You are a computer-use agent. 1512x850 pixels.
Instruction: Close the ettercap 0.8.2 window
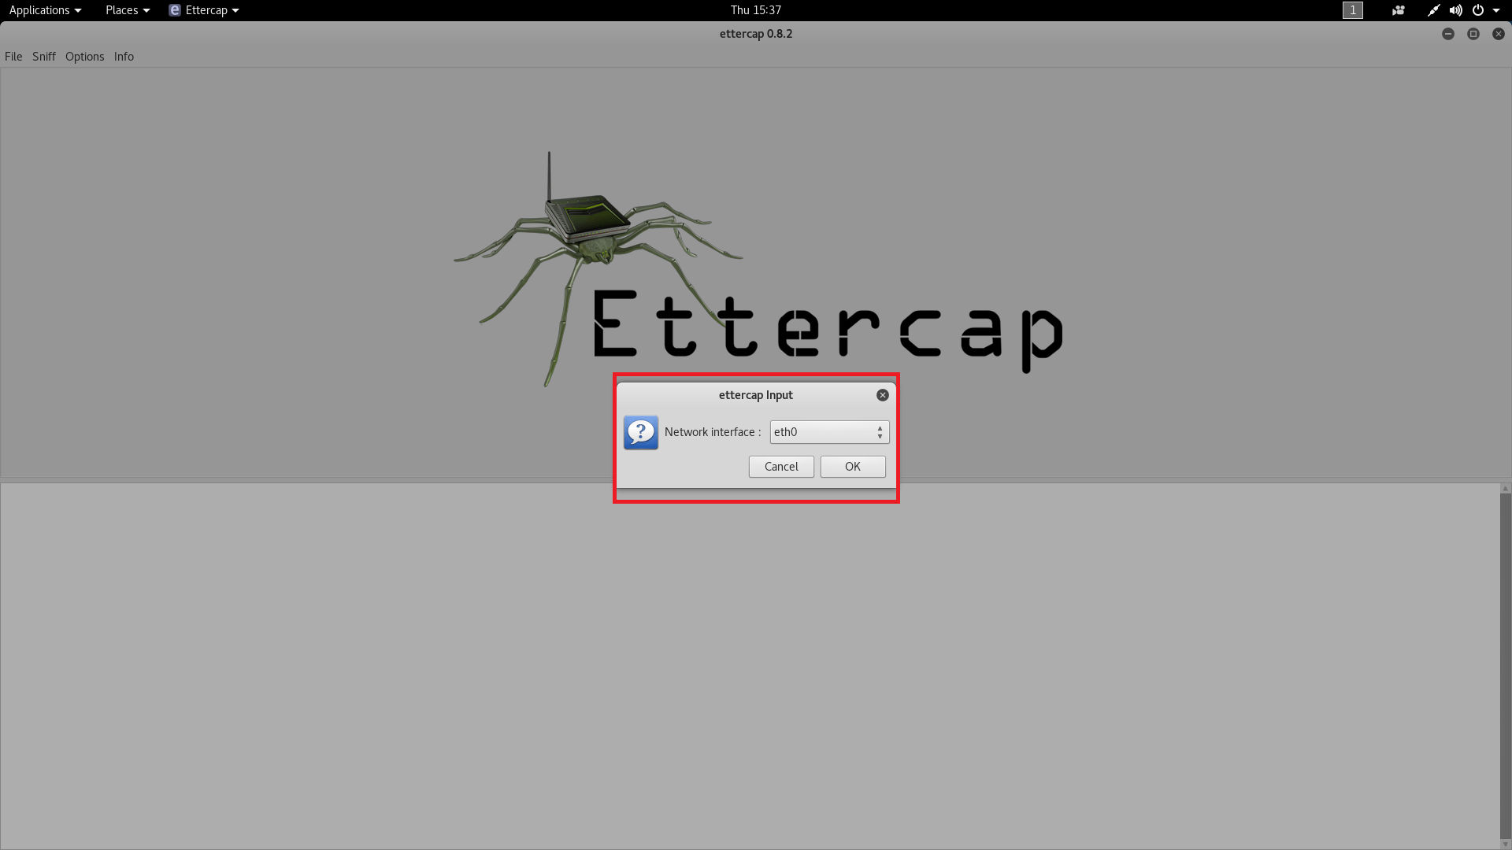[1499, 34]
